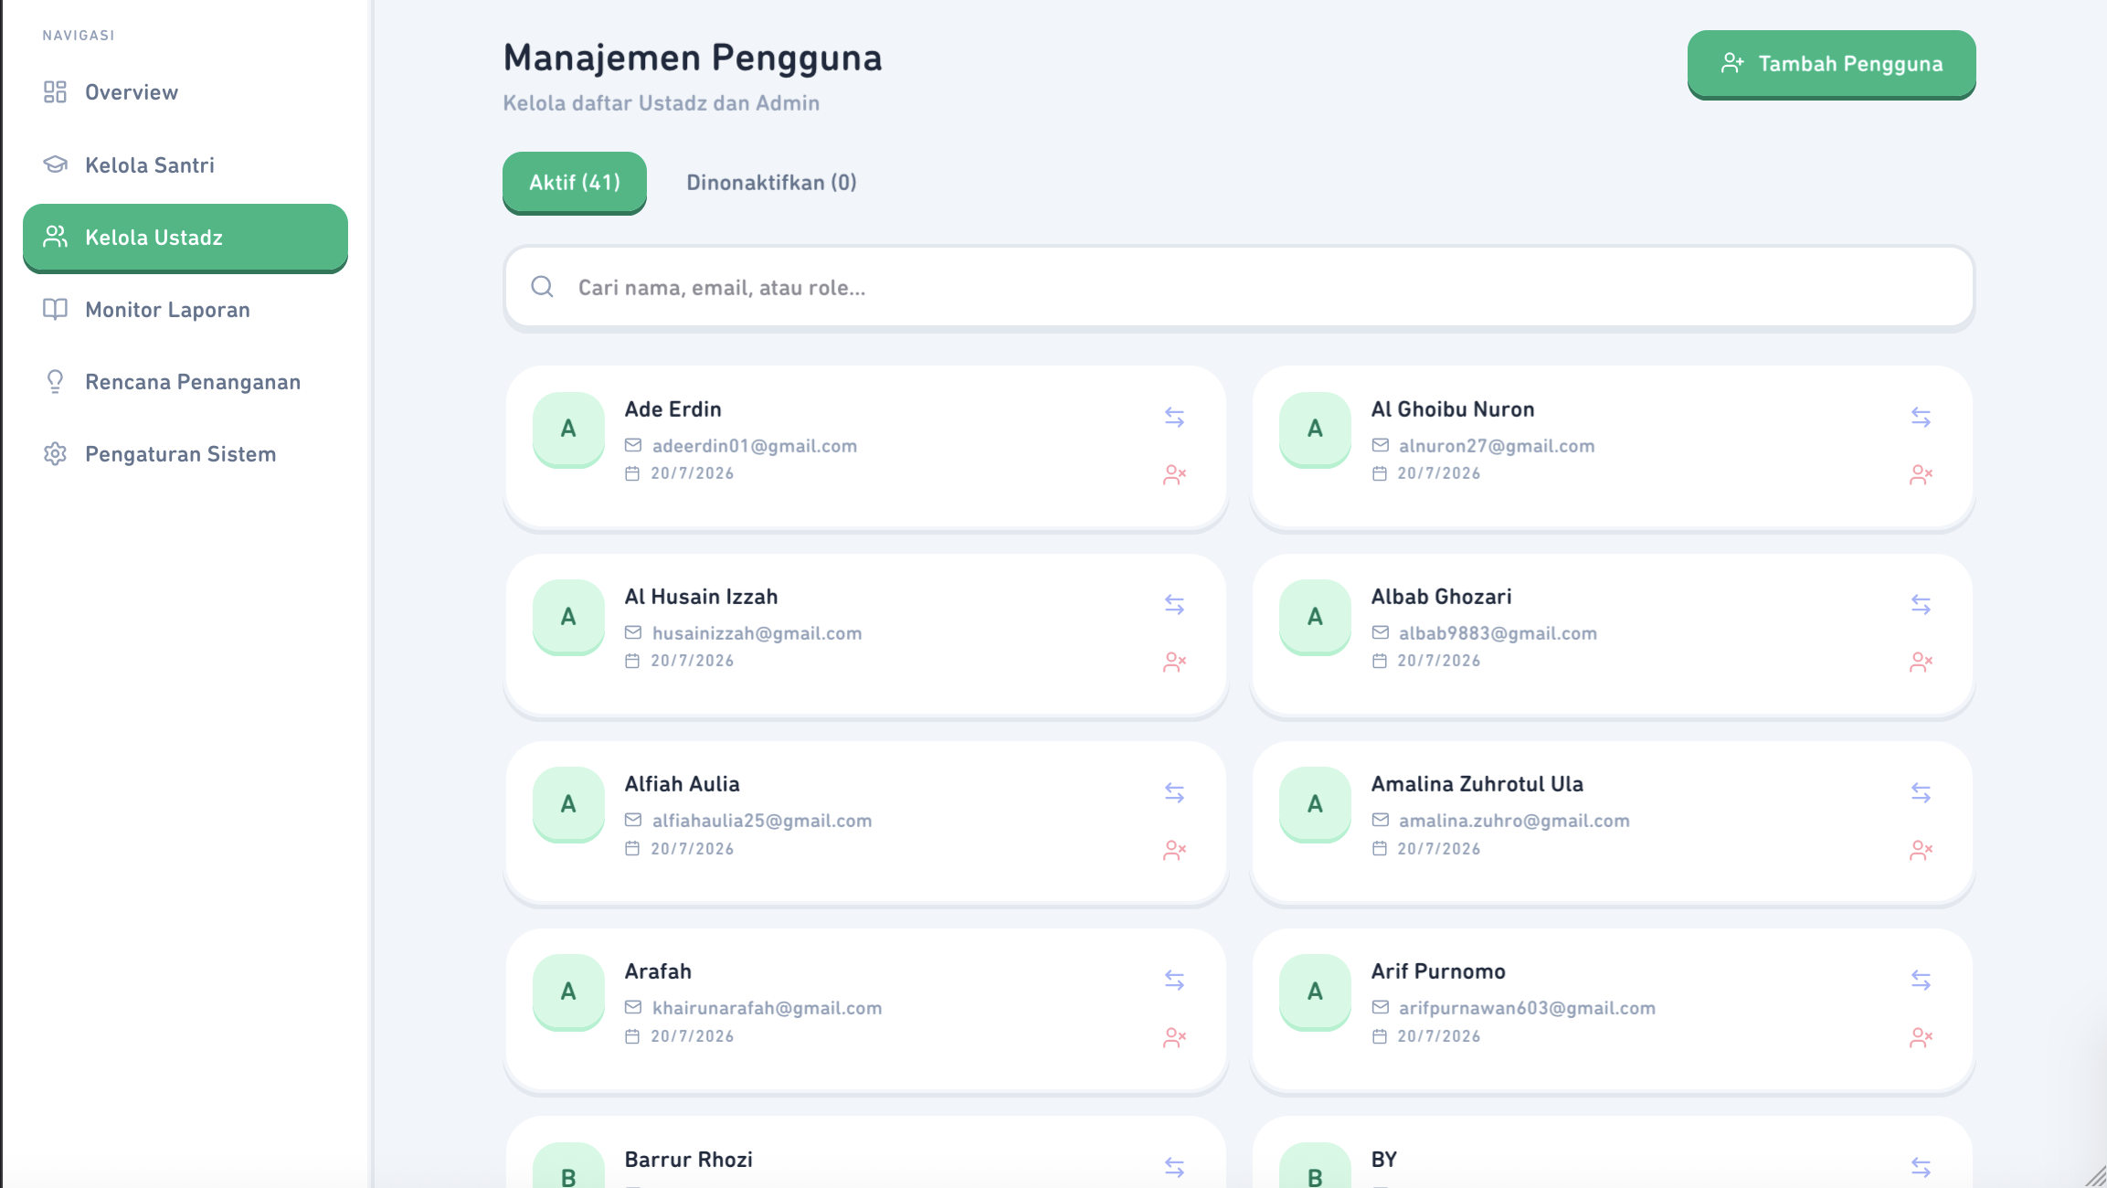The image size is (2107, 1188).
Task: Open the Overview page
Action: click(185, 92)
